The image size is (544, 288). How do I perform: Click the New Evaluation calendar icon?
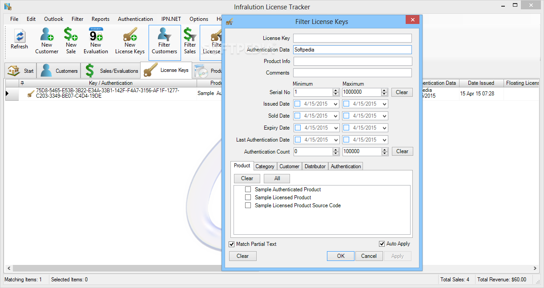coord(96,34)
